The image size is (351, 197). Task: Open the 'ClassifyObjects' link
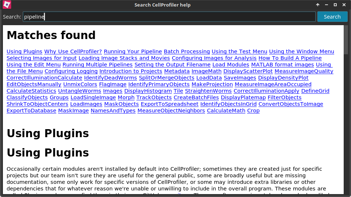(x=27, y=98)
